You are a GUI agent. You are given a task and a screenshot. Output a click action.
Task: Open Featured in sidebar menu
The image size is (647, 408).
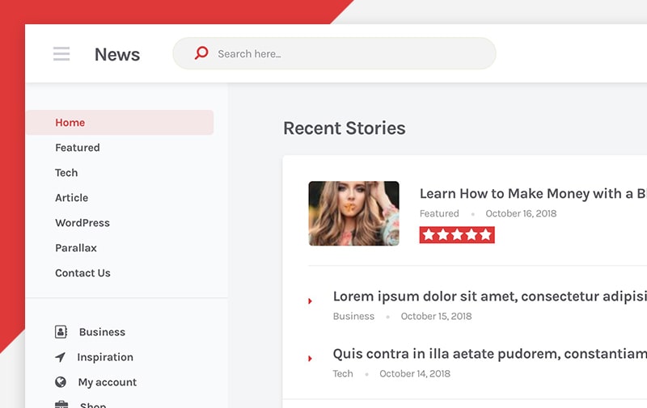coord(78,148)
